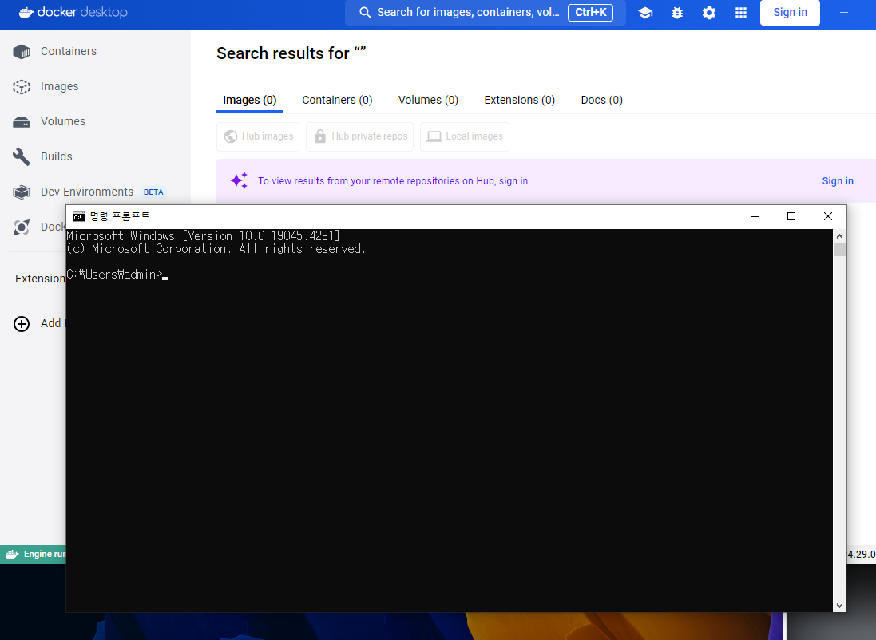Toggle the Hub images filter
This screenshot has width=876, height=640.
coord(258,136)
